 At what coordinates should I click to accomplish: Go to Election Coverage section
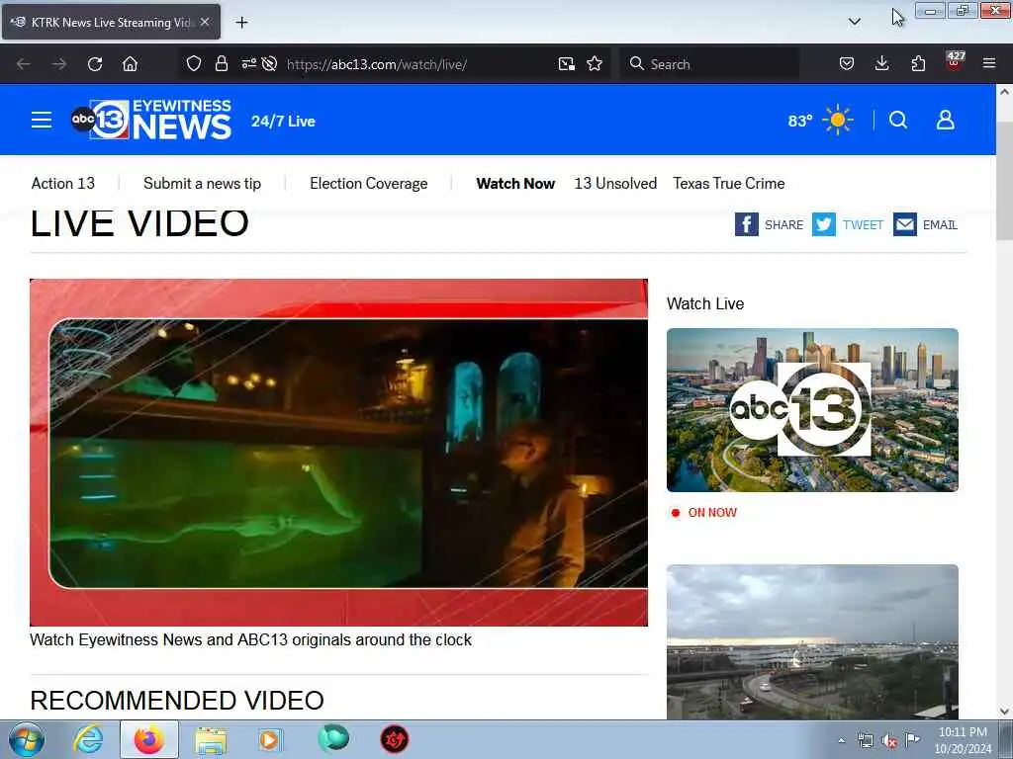click(369, 183)
